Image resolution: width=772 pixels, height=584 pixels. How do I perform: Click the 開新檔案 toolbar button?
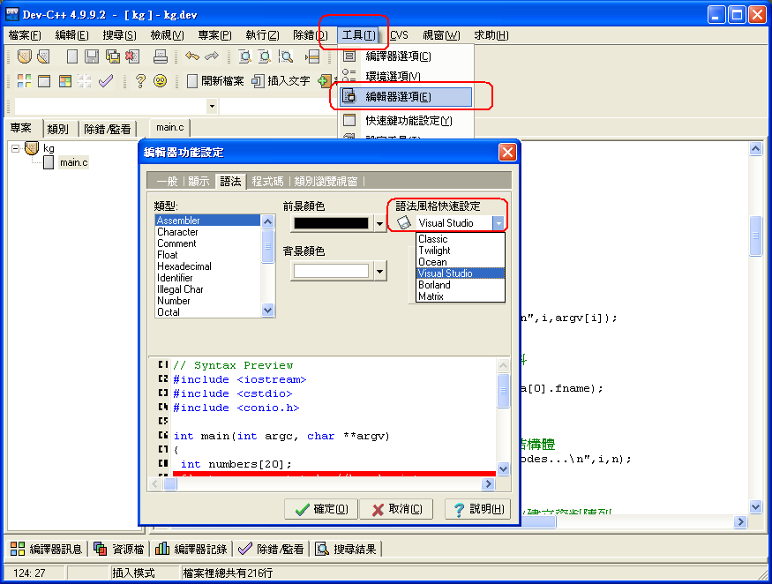(215, 81)
